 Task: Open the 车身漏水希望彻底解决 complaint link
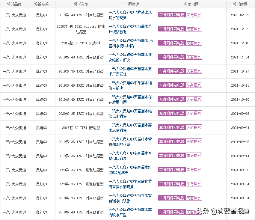[130, 156]
